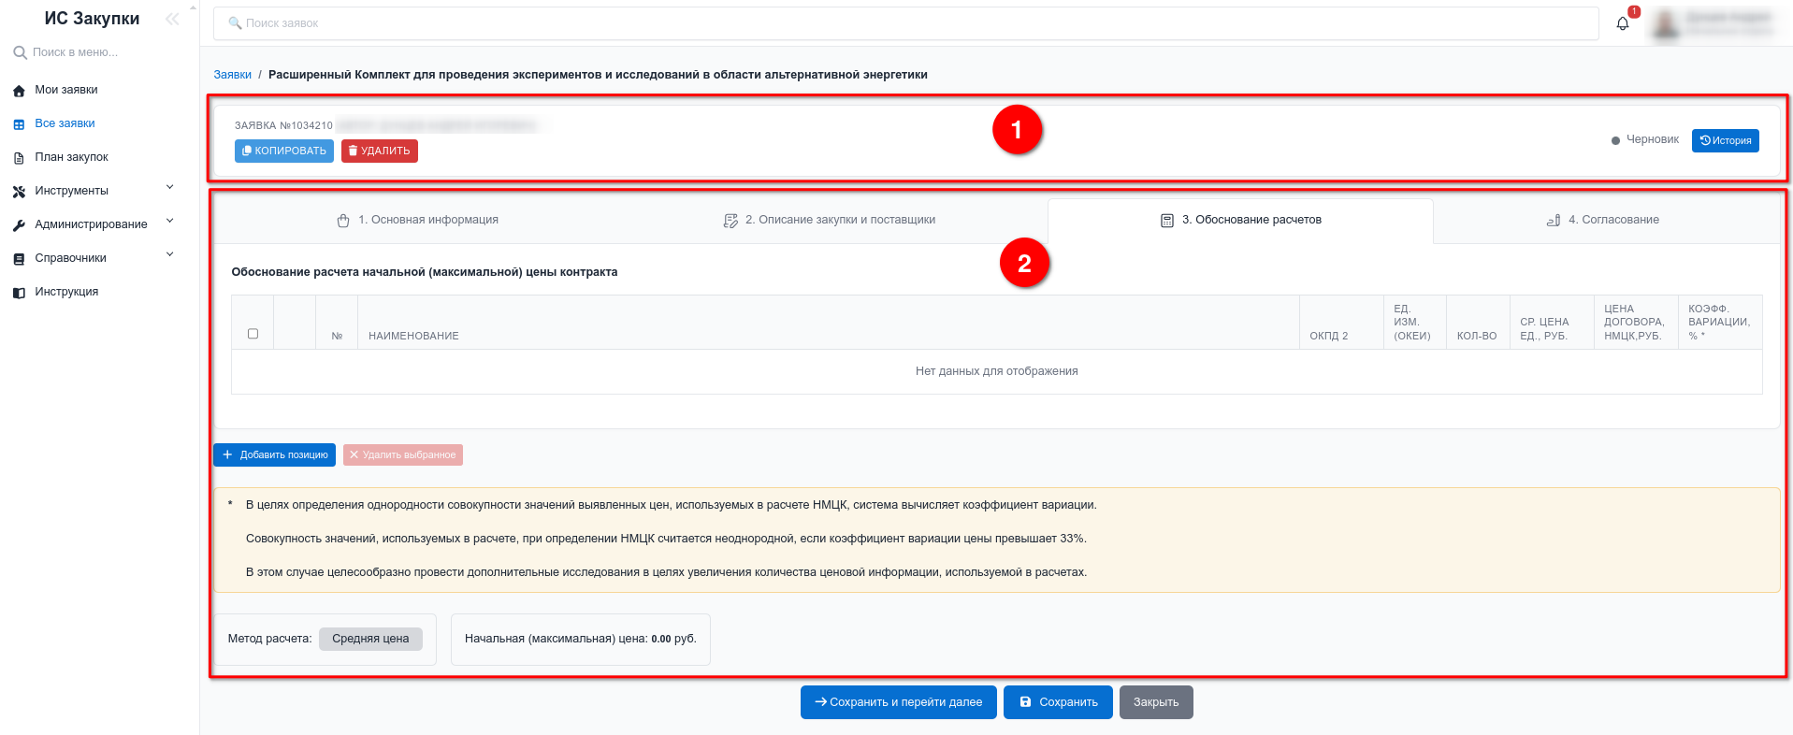This screenshot has width=1793, height=735.
Task: Click Удалить выбранное button
Action: pyautogui.click(x=403, y=455)
